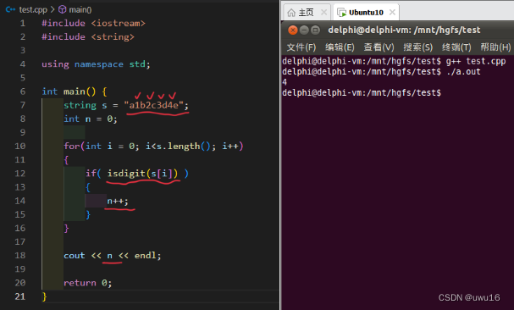Open the 文件(F) terminal menu
The height and width of the screenshot is (310, 514).
301,47
